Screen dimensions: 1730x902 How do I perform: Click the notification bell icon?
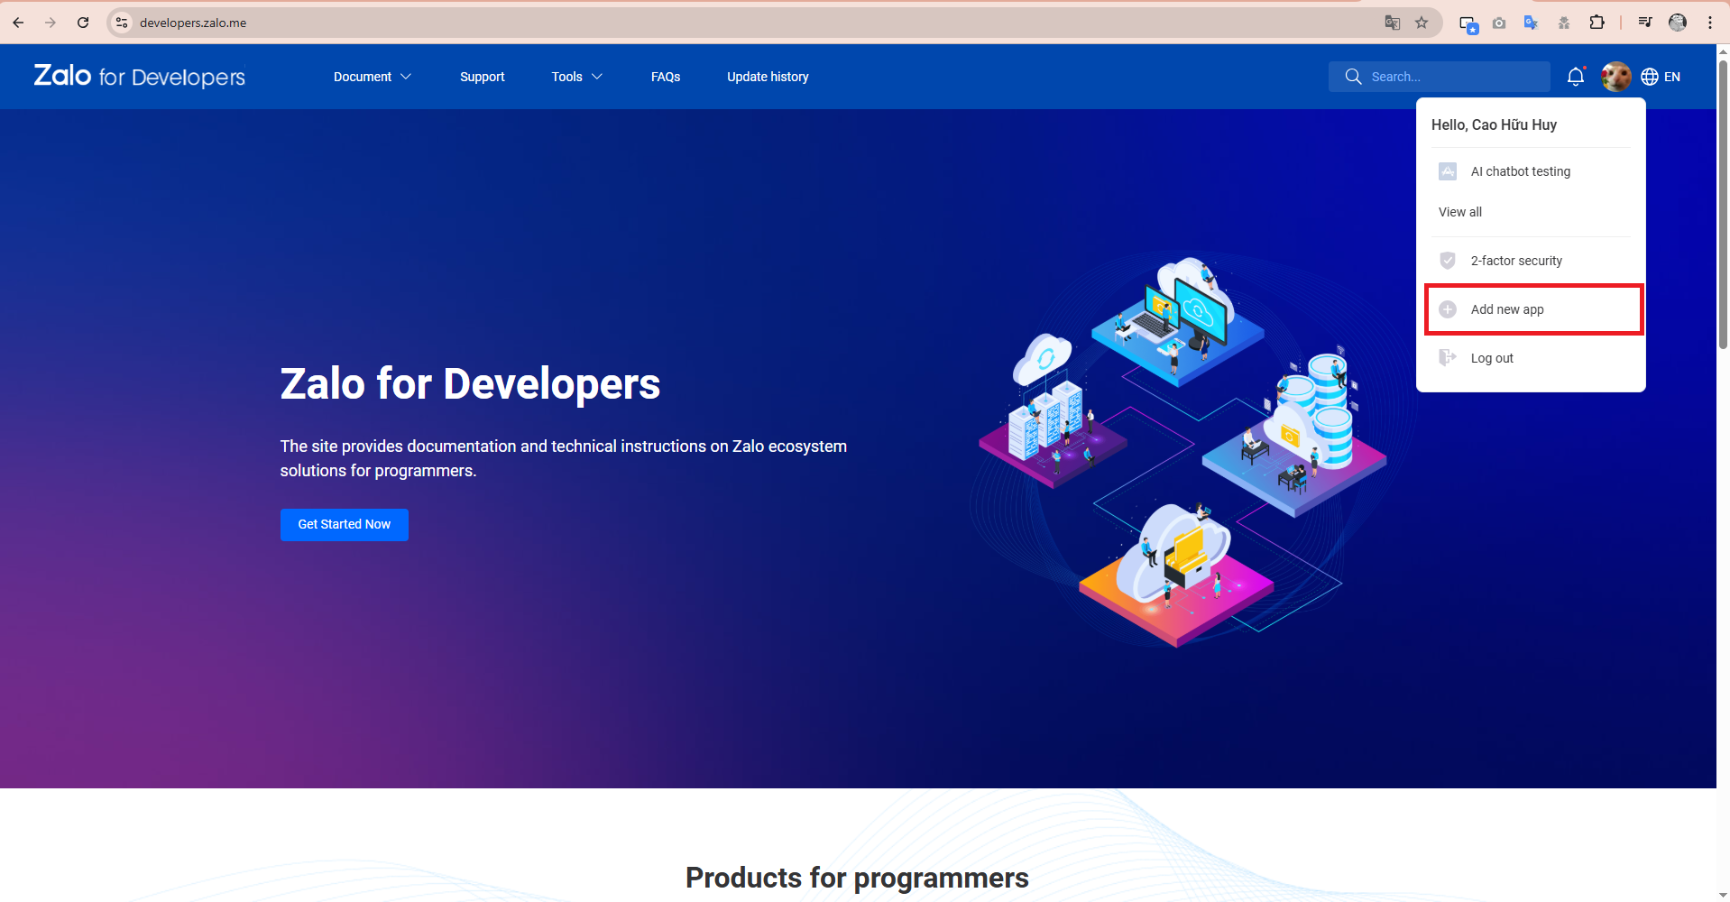[x=1575, y=77]
